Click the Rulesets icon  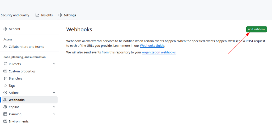5,64
